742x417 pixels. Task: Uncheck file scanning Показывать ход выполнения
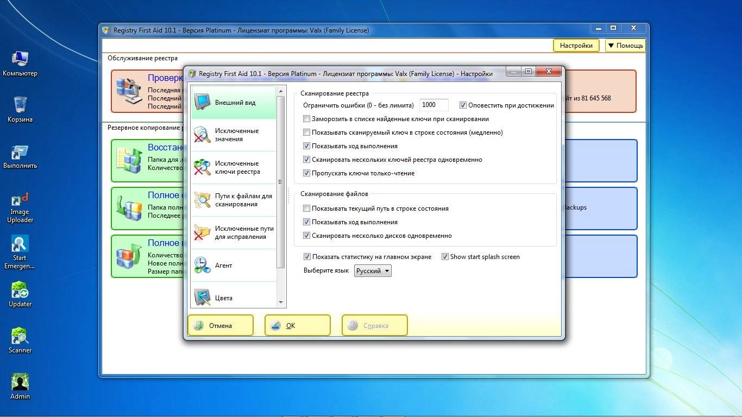click(307, 222)
